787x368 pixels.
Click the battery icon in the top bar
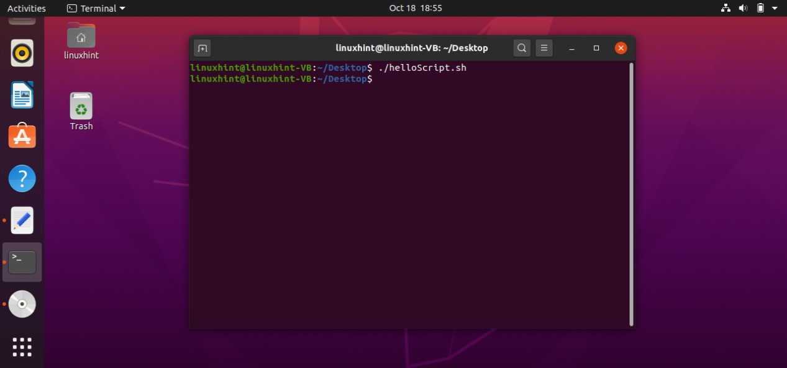760,8
